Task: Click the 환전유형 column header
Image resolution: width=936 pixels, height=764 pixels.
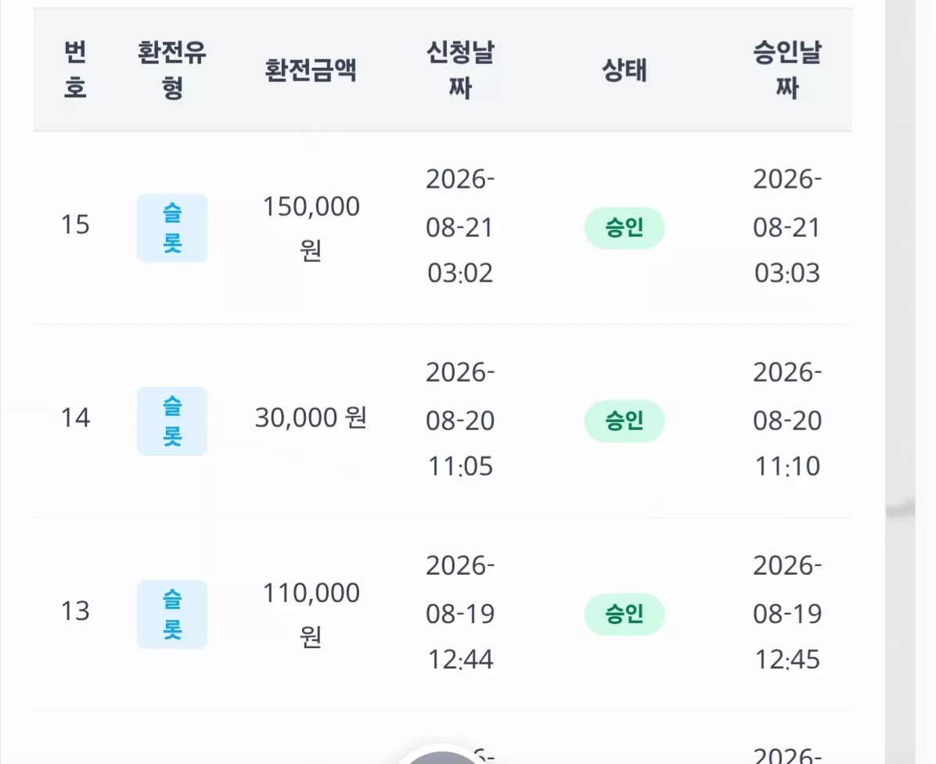Action: click(x=172, y=70)
